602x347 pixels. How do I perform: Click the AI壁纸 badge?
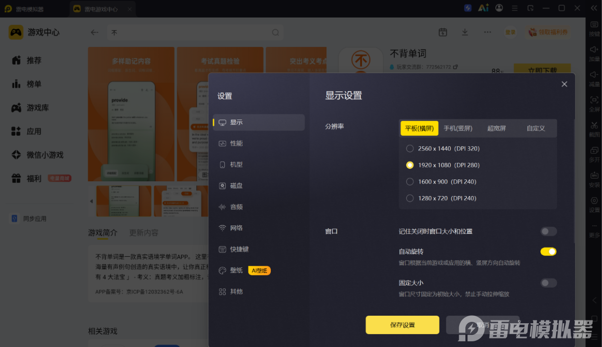(259, 271)
